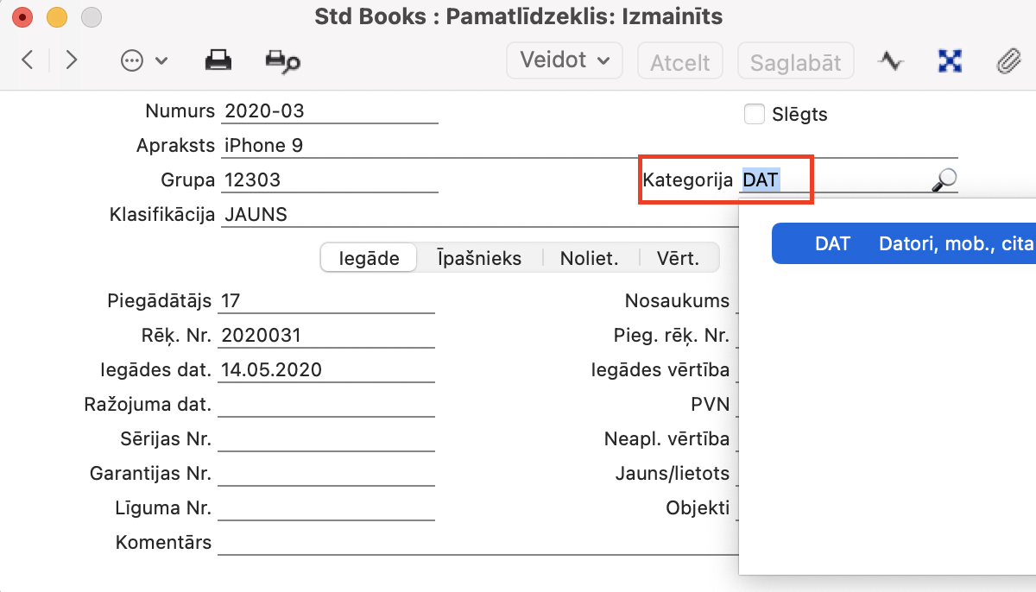Switch to the Noliet. tab
The height and width of the screenshot is (592, 1036).
(591, 258)
